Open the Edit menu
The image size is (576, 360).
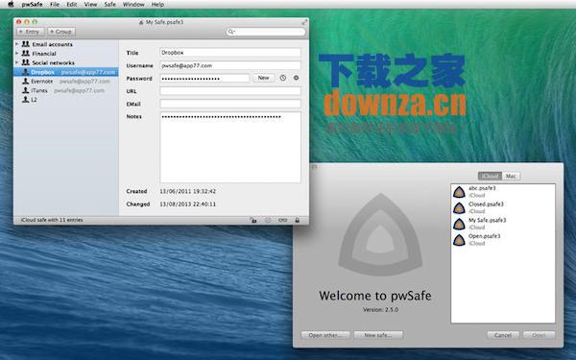click(72, 5)
